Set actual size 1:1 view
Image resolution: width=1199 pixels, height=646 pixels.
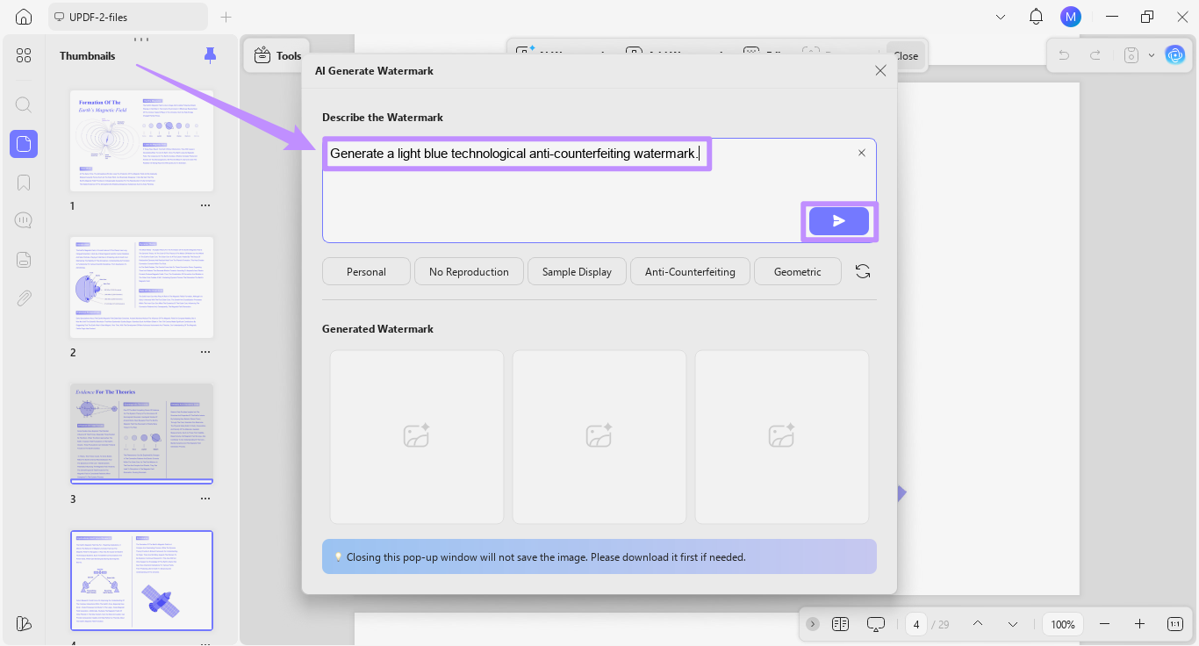(x=1175, y=624)
